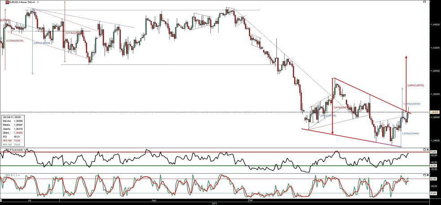The height and width of the screenshot is (205, 441).
Task: Click the PKS %D 73,09 row in info box
Action: tap(11, 141)
